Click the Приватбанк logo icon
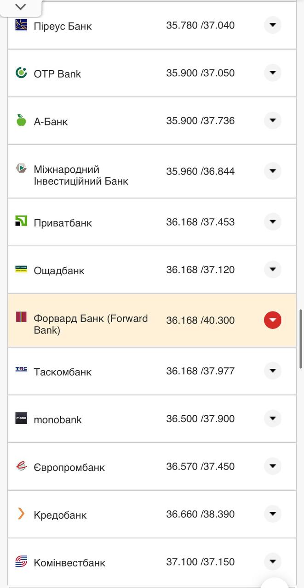 (21, 221)
